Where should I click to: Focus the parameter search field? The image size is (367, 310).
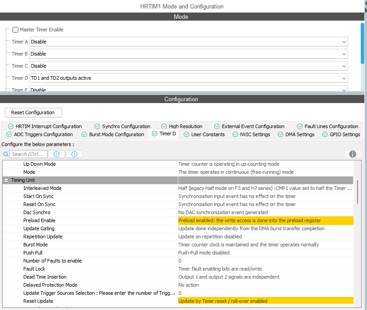[28, 154]
